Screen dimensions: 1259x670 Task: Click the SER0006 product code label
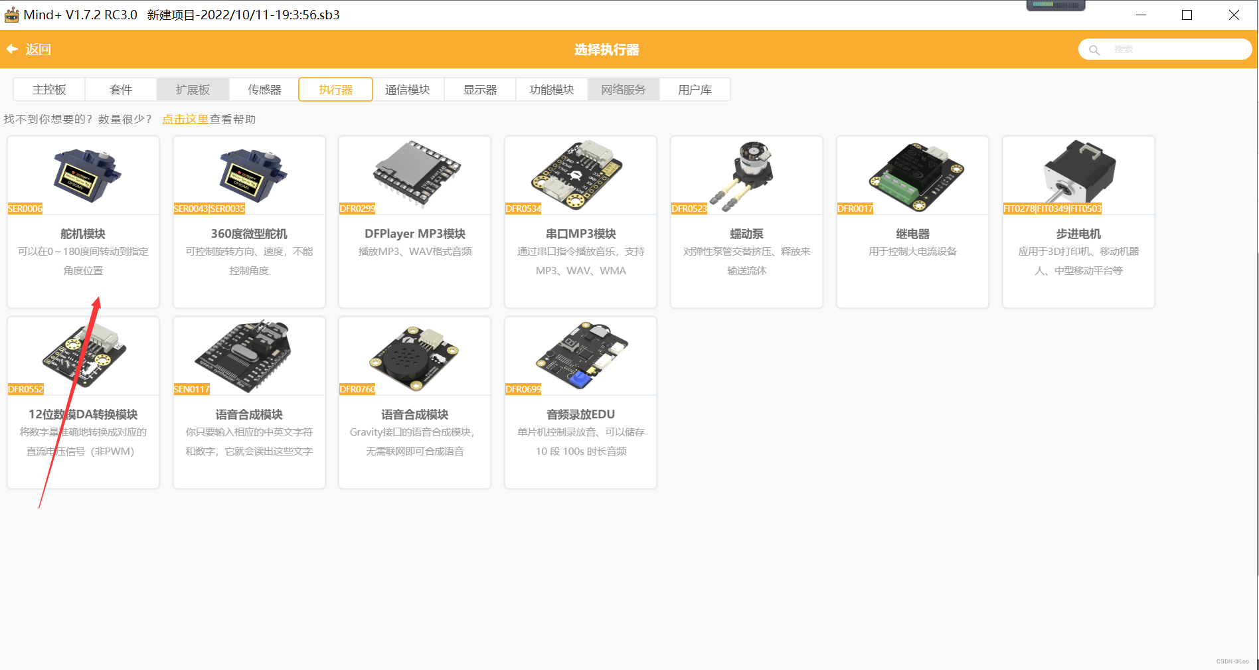tap(25, 209)
